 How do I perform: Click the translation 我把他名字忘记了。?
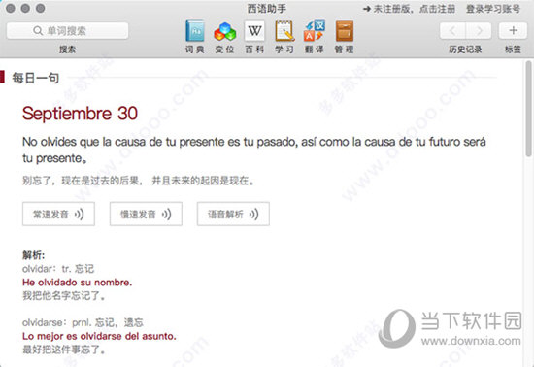64,295
